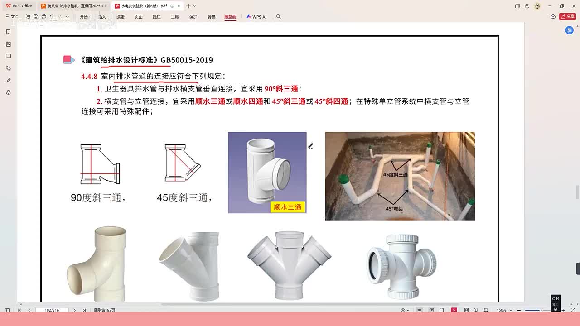Open the 批注 ribbon tab
The height and width of the screenshot is (326, 580).
point(157,17)
